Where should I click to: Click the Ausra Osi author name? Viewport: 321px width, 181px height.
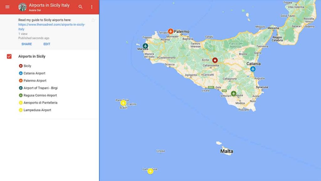coord(35,10)
